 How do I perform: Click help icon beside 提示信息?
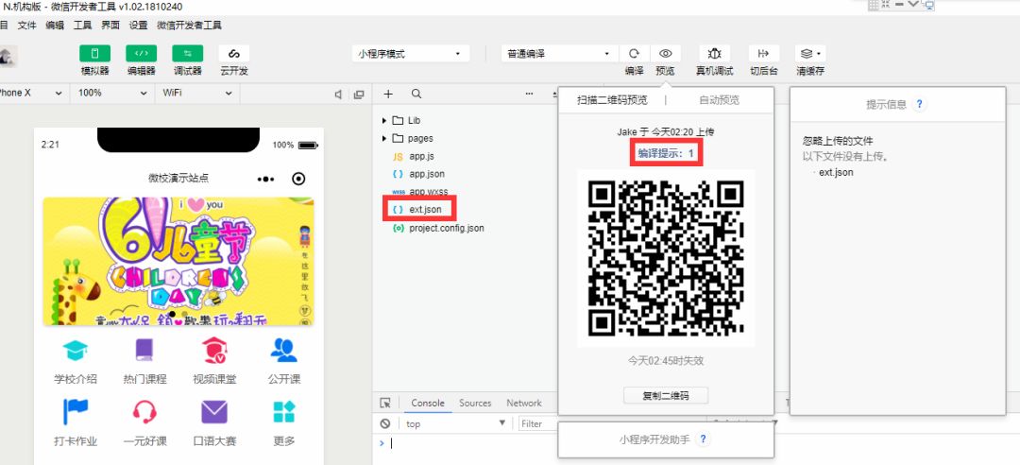coord(919,104)
